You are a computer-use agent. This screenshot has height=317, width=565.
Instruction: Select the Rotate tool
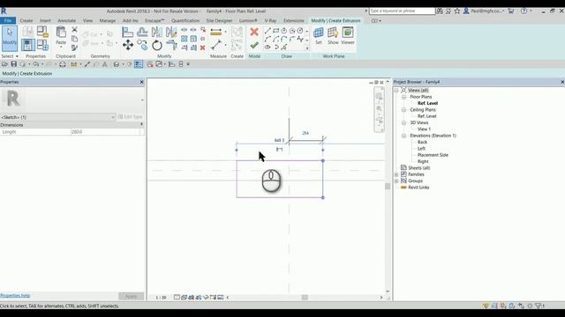(157, 45)
